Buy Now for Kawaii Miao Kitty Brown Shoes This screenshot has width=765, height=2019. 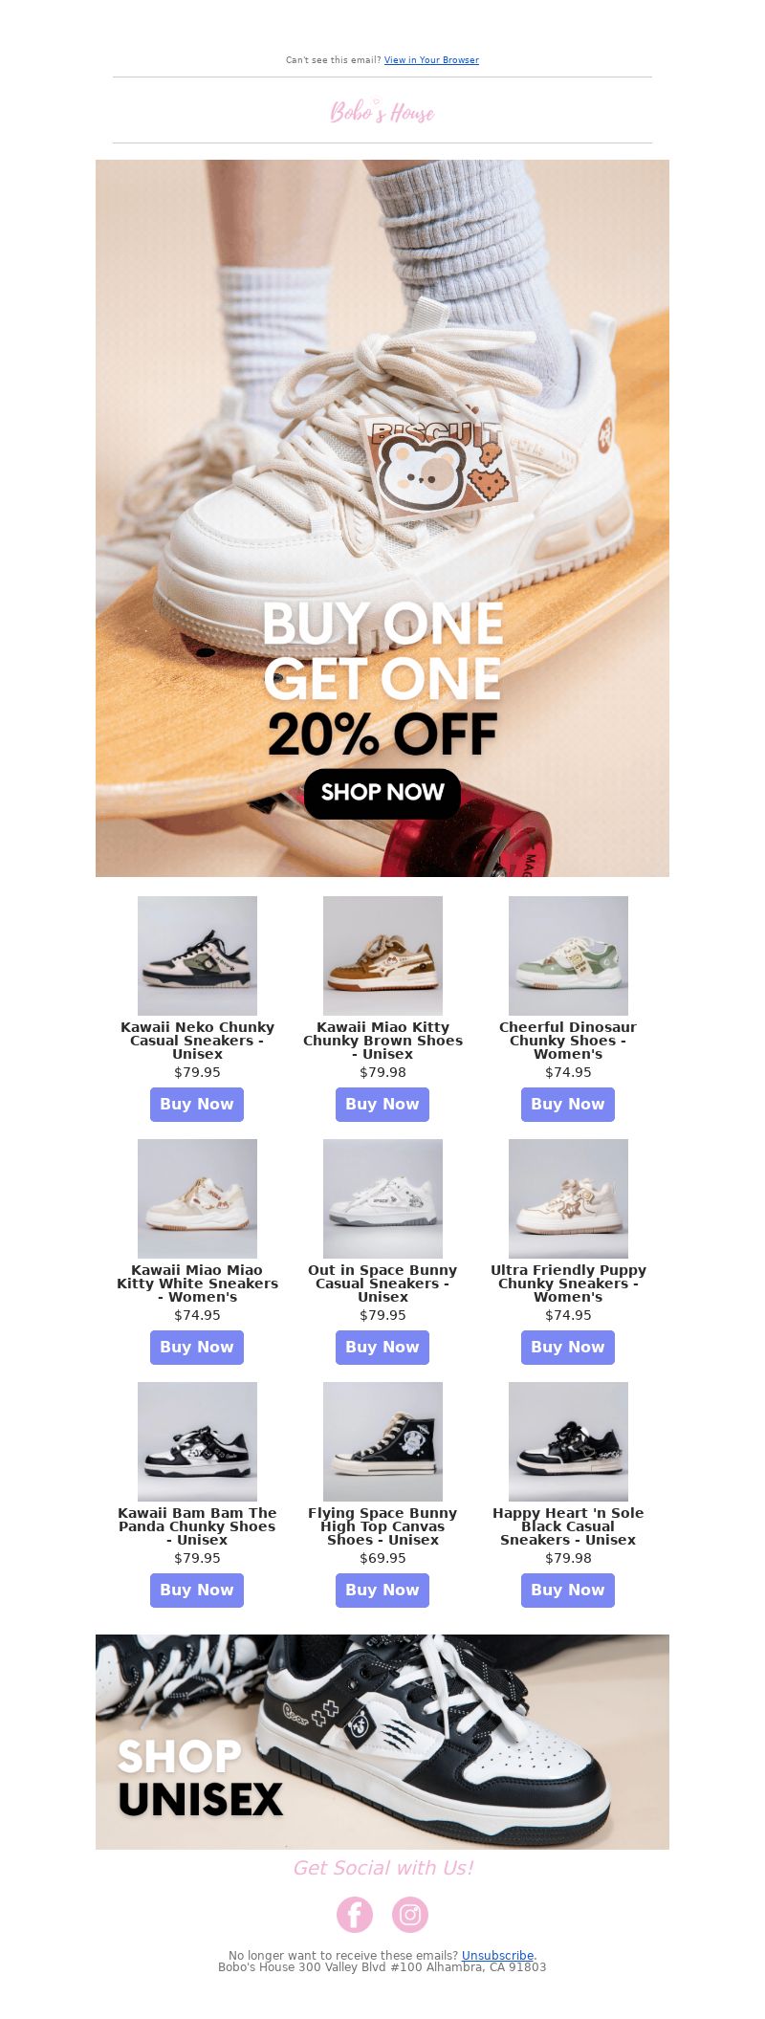pos(382,1105)
